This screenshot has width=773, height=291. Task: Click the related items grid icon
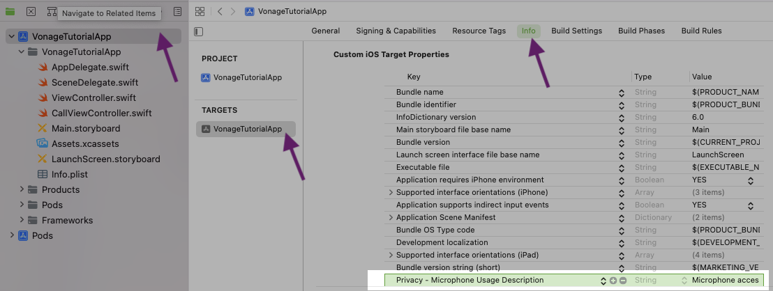click(x=200, y=12)
